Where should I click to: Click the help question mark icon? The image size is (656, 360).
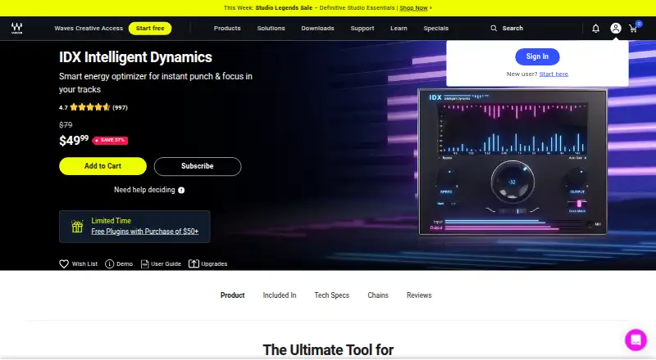tap(181, 190)
